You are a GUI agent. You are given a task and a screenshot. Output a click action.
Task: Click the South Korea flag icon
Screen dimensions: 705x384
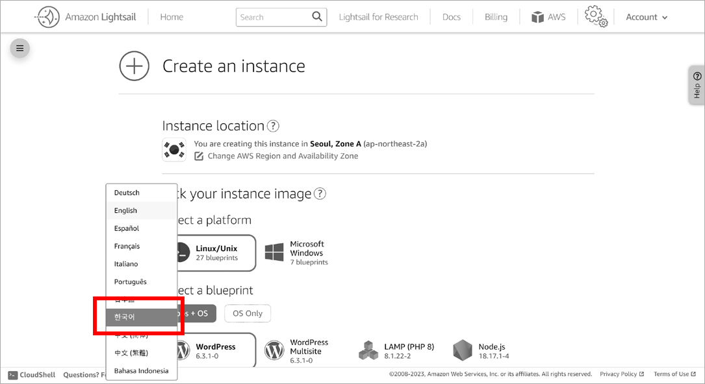click(174, 150)
